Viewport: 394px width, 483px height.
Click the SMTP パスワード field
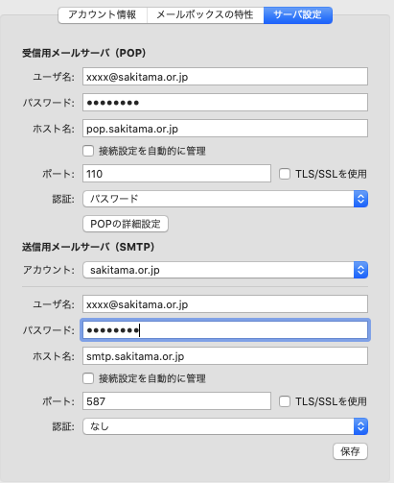[x=225, y=330]
